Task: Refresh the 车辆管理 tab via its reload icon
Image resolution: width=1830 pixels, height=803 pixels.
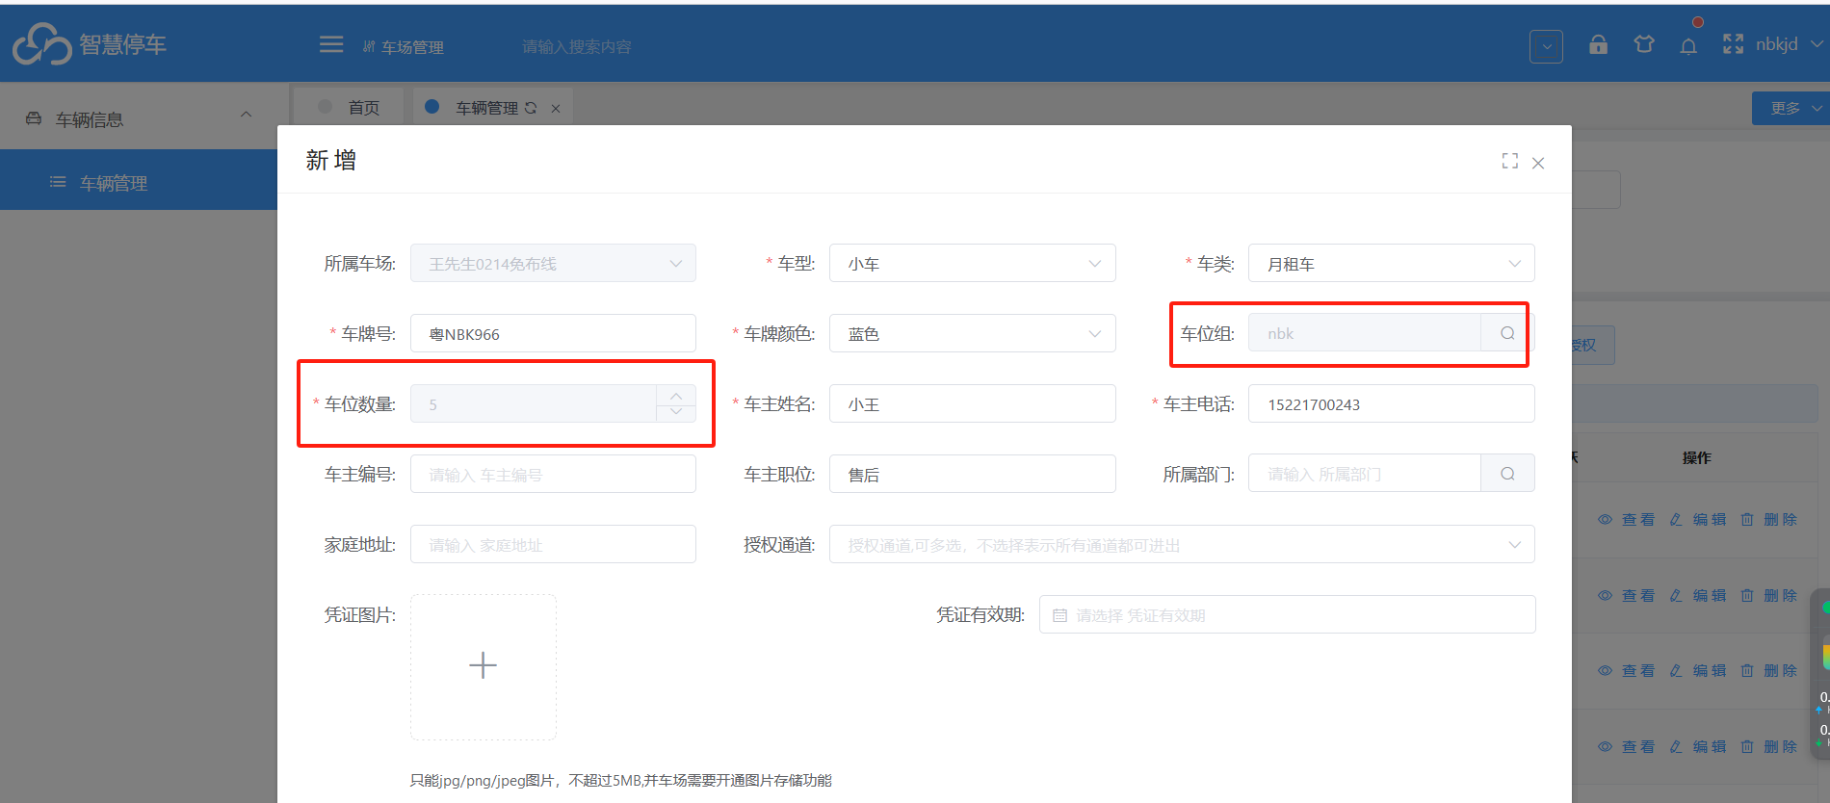Action: point(531,108)
